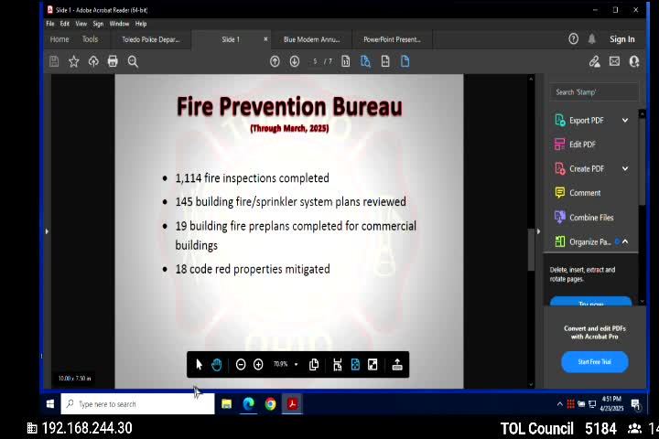
Task: Expand the Export PDF chevron
Action: pyautogui.click(x=625, y=120)
